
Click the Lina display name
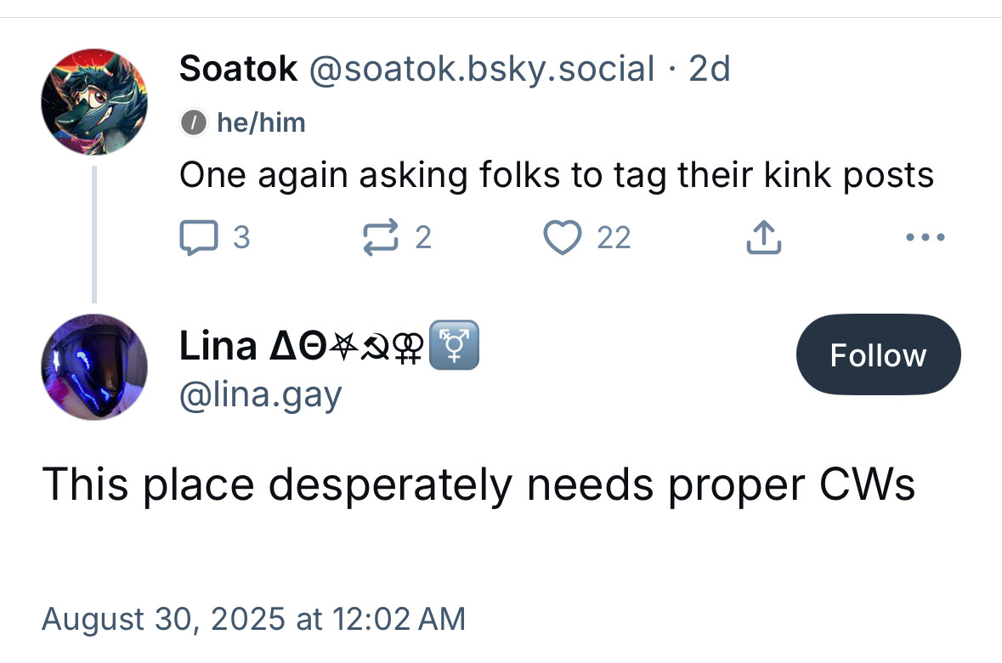[x=218, y=346]
